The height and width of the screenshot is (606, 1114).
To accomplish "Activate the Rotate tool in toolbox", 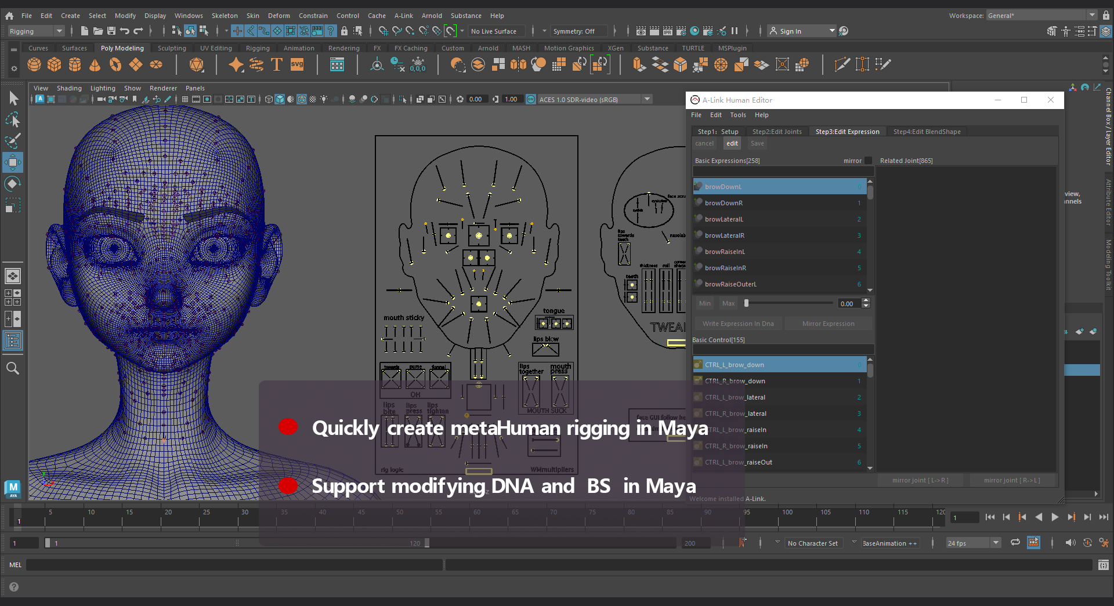I will coord(13,184).
